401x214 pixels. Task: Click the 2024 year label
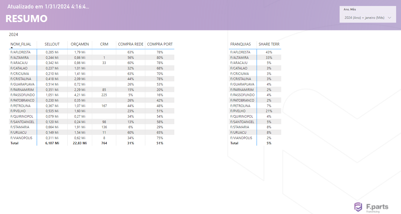pos(13,35)
